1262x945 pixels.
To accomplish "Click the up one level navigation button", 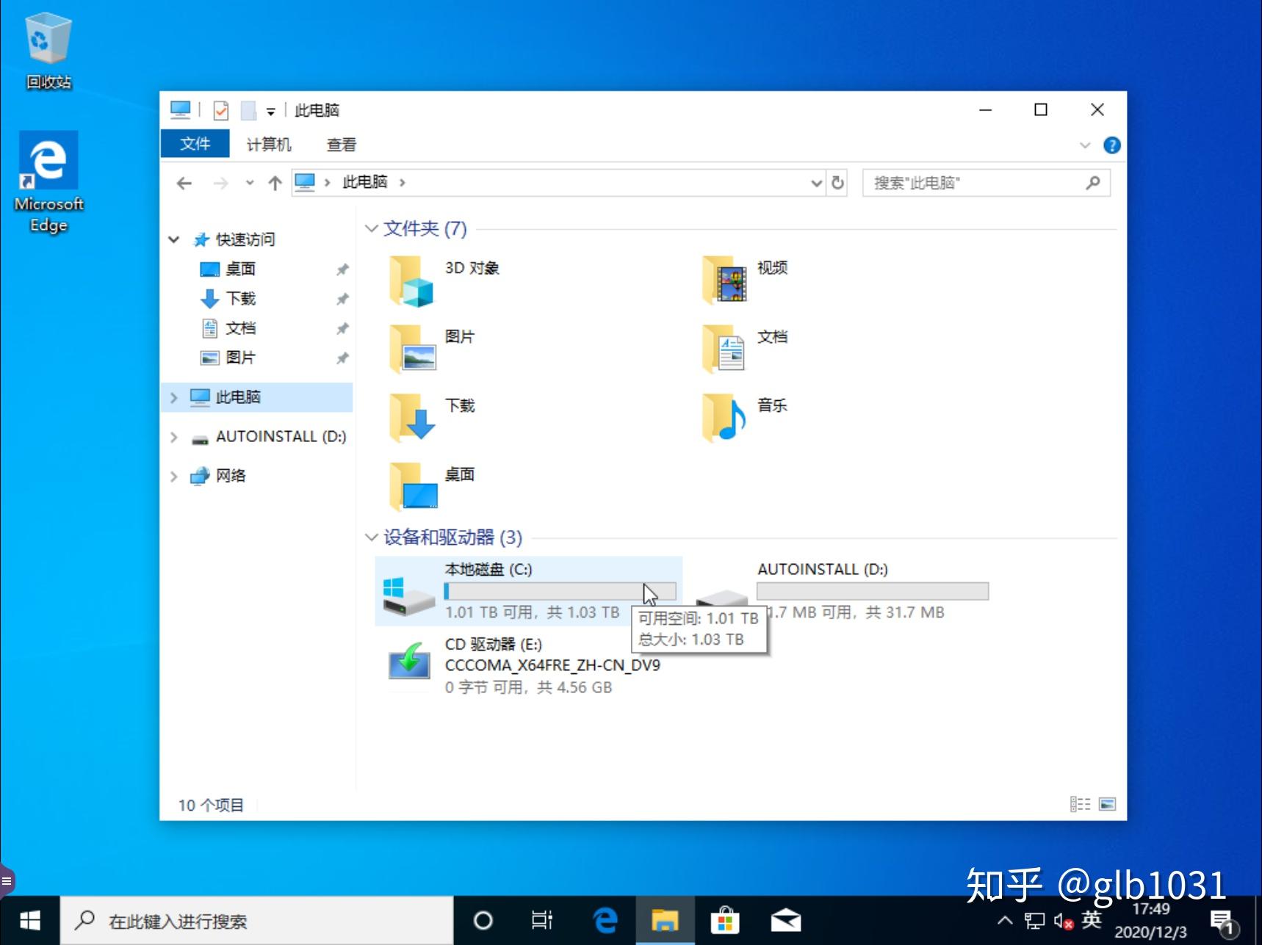I will click(273, 183).
